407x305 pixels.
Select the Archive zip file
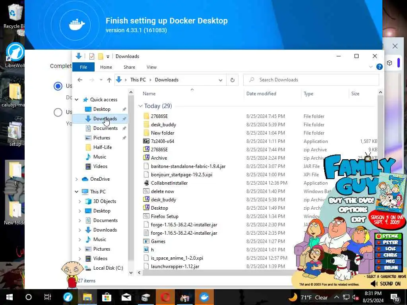pos(159,158)
